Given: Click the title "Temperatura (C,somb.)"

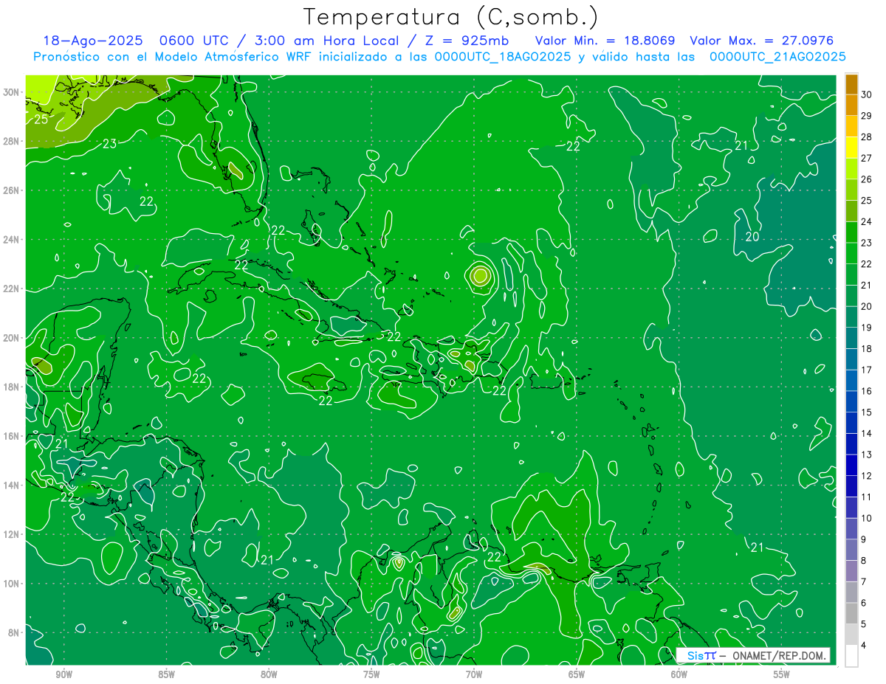Looking at the screenshot, I should (451, 17).
